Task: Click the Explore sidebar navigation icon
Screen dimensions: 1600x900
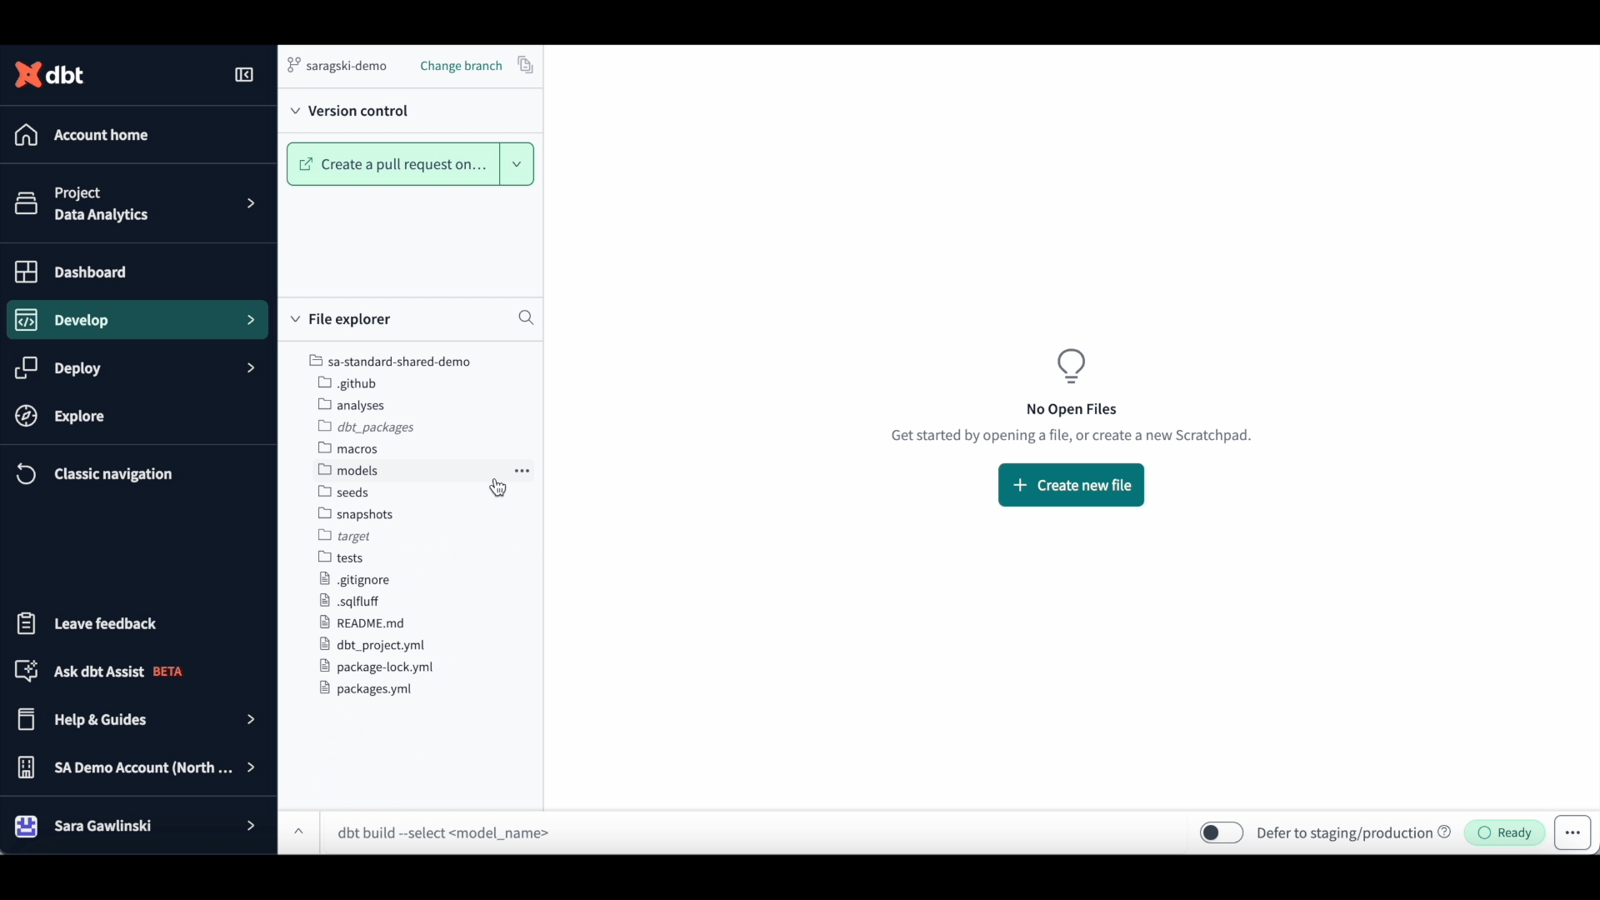Action: tap(27, 415)
